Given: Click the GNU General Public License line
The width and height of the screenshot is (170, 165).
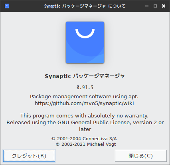Looking at the screenshot, I should [85, 123].
